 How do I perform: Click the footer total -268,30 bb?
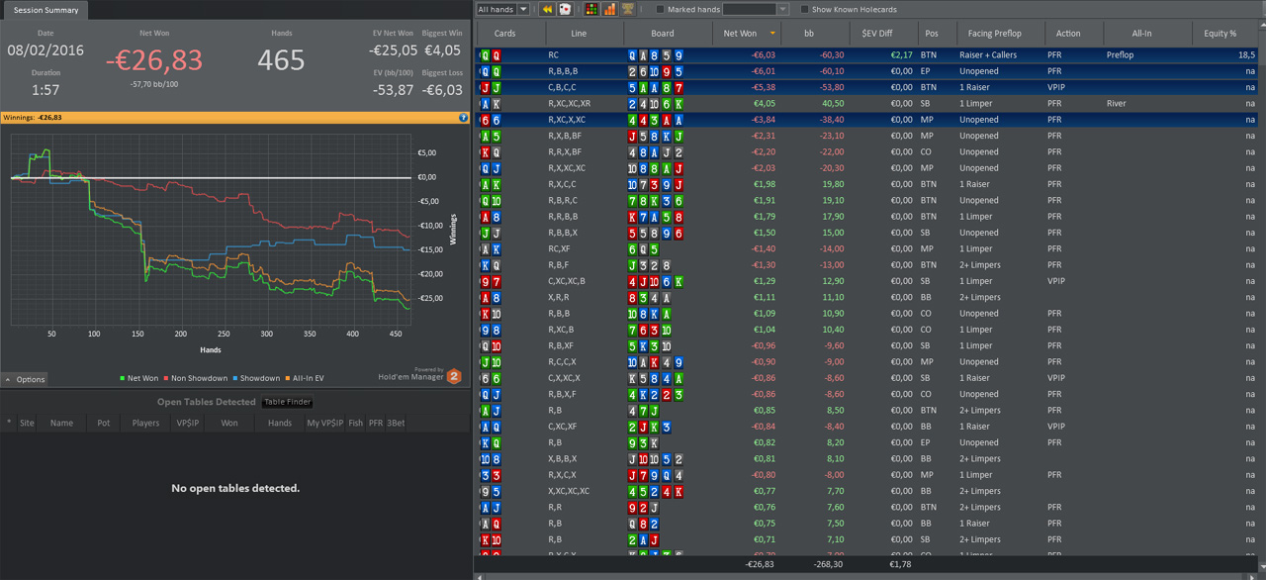click(x=827, y=564)
